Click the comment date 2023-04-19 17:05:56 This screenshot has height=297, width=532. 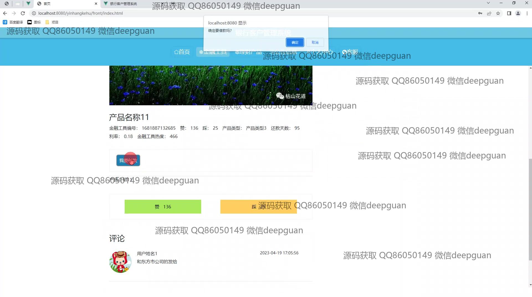(x=279, y=253)
